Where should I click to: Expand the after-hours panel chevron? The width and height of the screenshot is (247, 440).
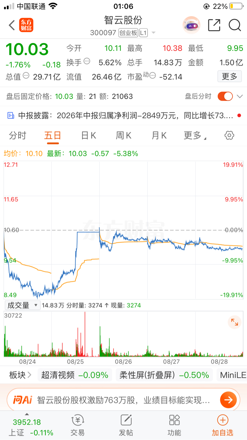click(x=240, y=96)
